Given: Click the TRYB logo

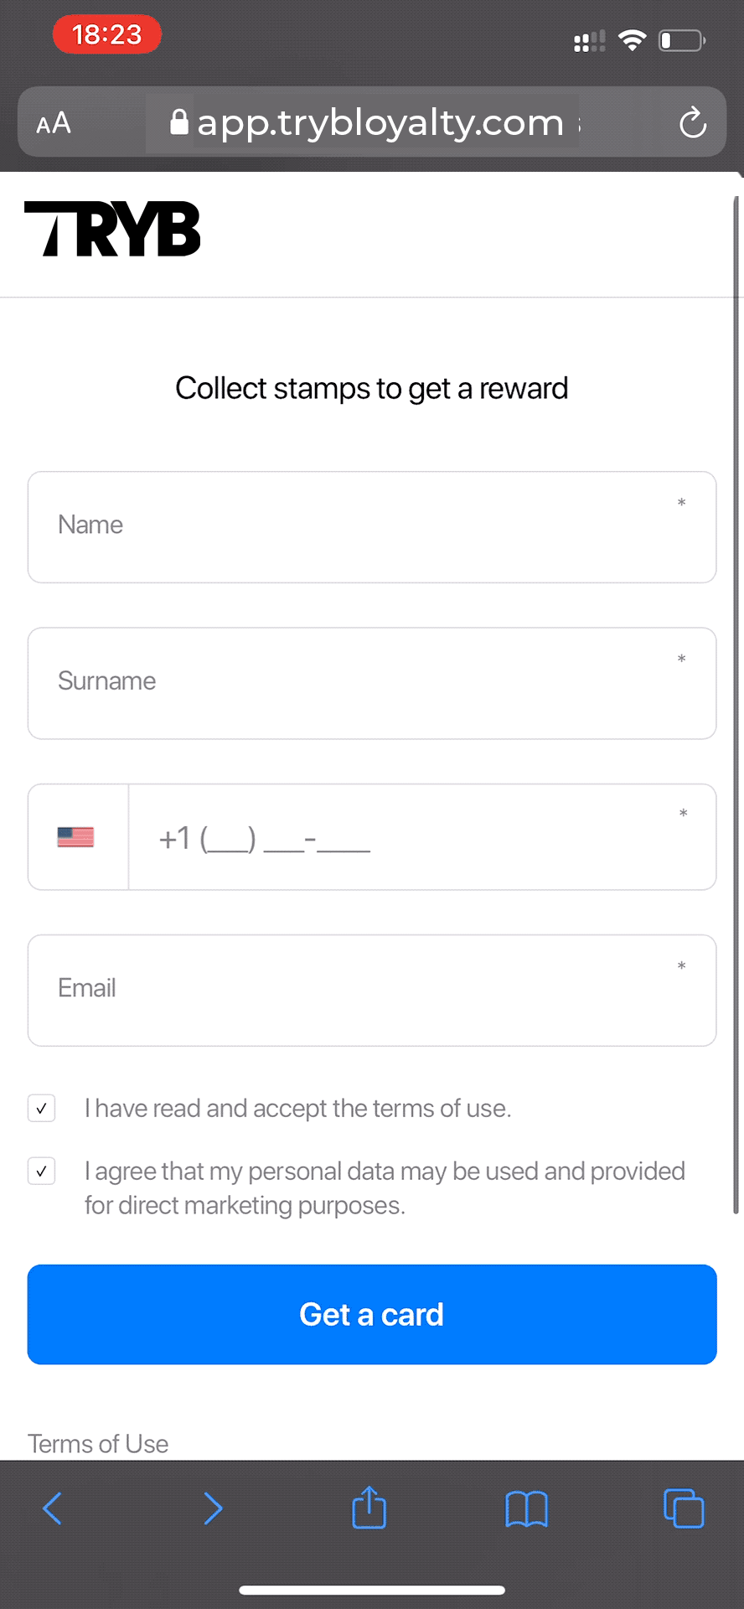Looking at the screenshot, I should tap(112, 229).
